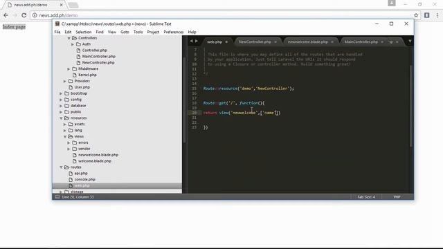Open console.php in sidebar
The height and width of the screenshot is (249, 443).
coord(84,180)
